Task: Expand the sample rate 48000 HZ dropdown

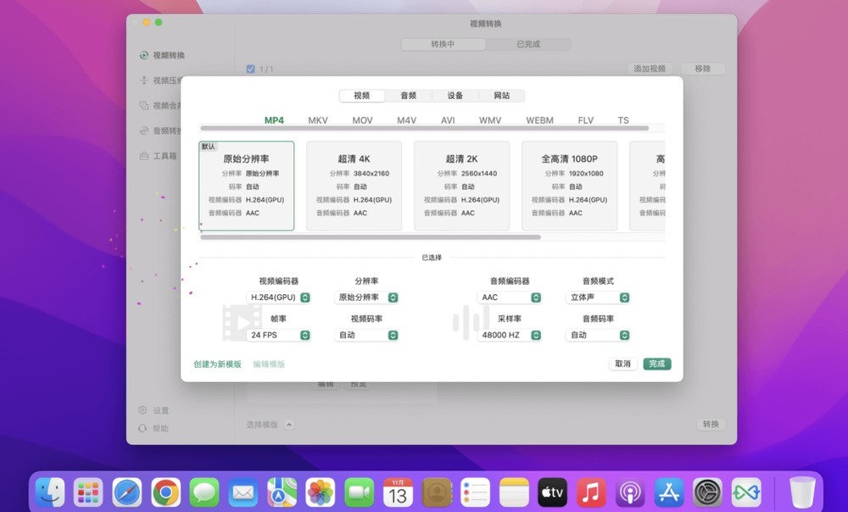Action: pyautogui.click(x=510, y=335)
